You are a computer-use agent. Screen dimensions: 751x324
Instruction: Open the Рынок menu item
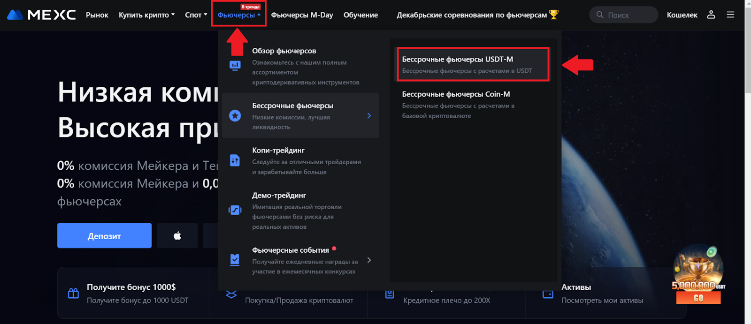point(97,15)
